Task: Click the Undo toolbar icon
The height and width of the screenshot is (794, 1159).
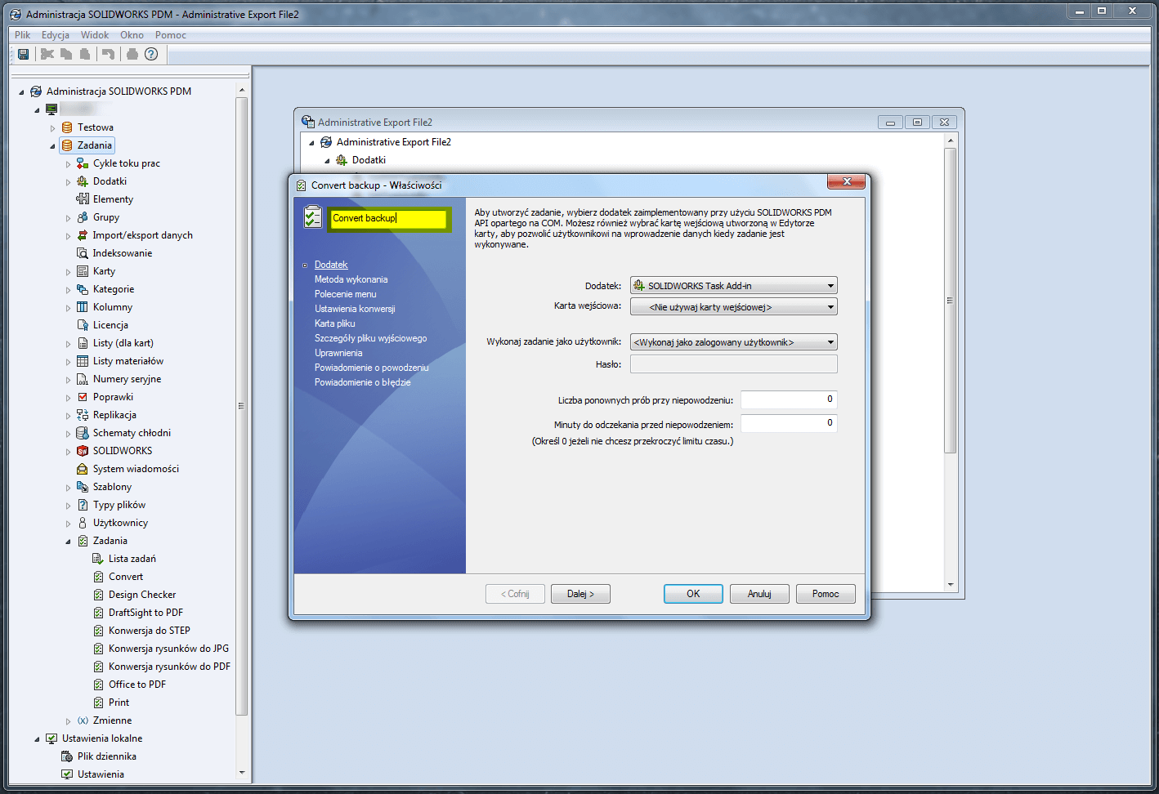Action: click(108, 54)
